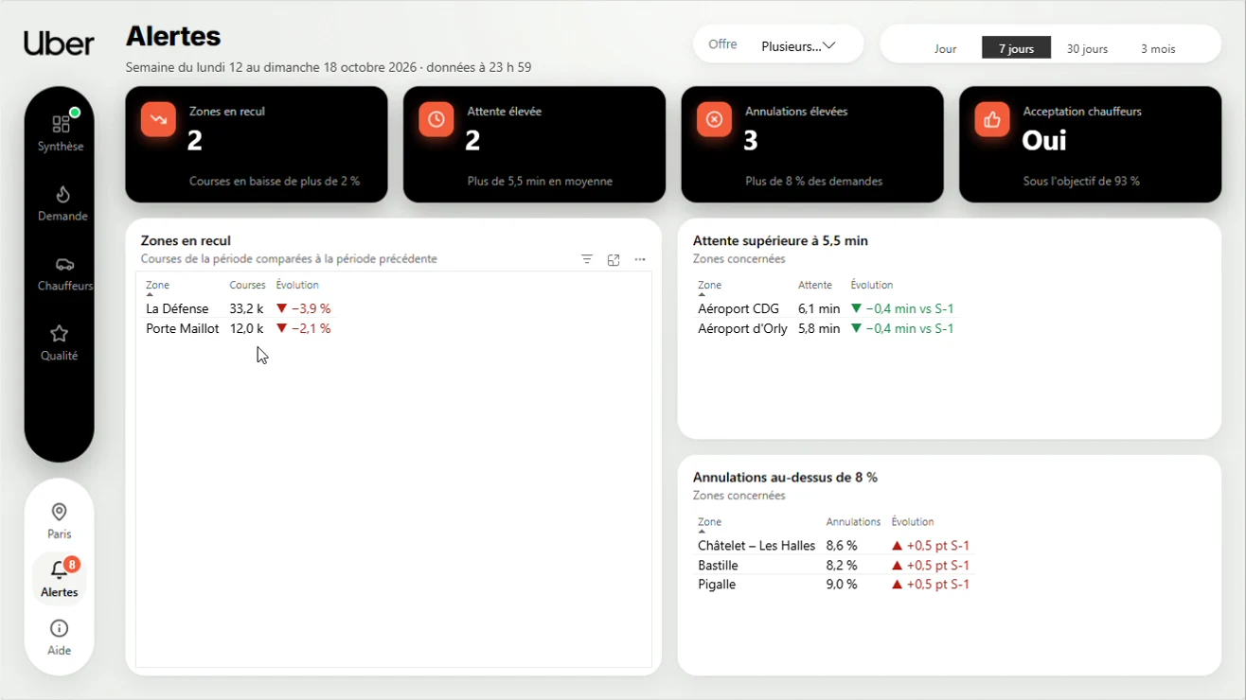This screenshot has width=1246, height=700.
Task: Select the Jour period
Action: 945,48
